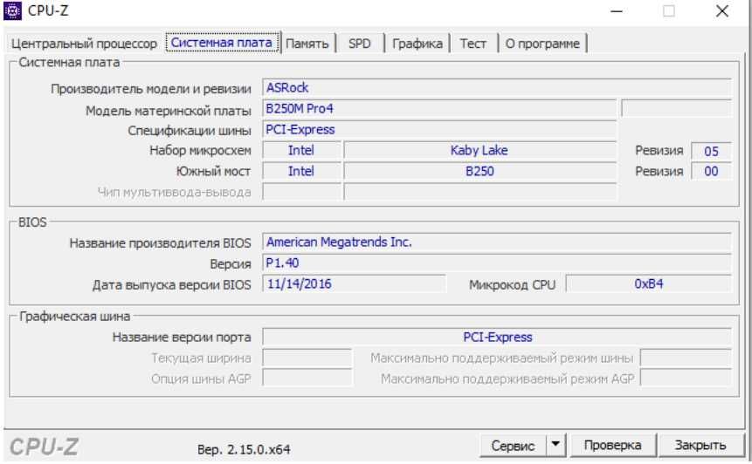Click the Производитель модели и ревизии label
This screenshot has width=752, height=464.
150,89
